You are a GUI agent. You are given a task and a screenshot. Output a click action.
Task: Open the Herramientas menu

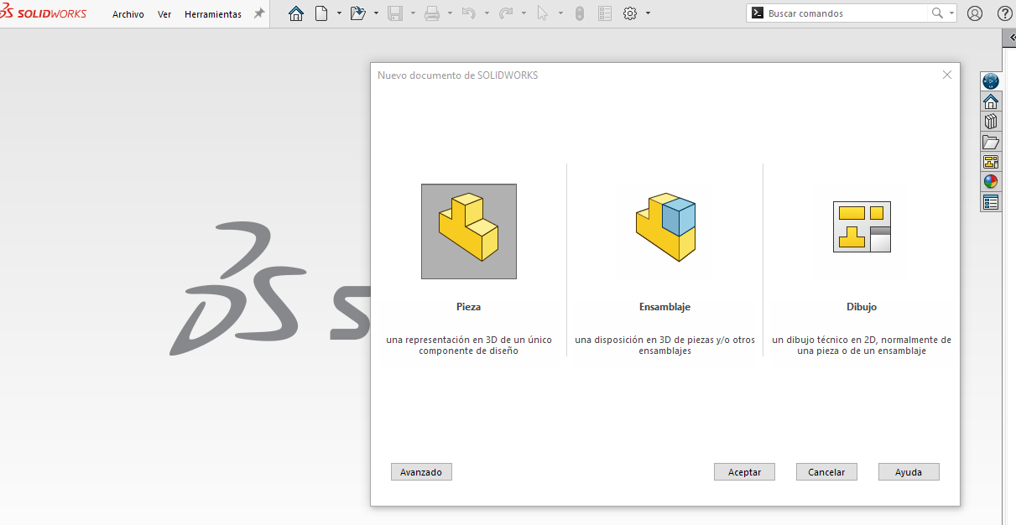coord(213,14)
